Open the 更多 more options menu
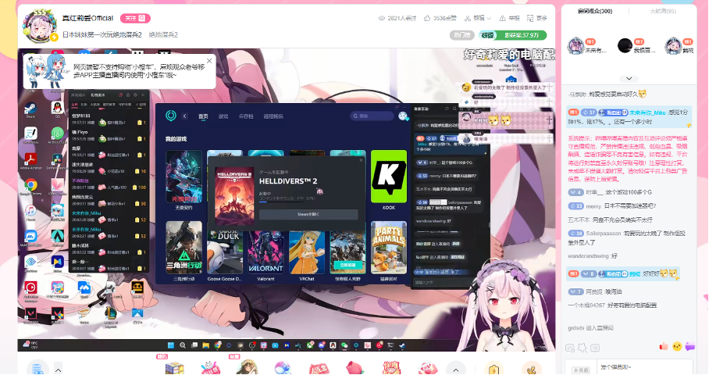This screenshot has width=709, height=375. point(537,18)
